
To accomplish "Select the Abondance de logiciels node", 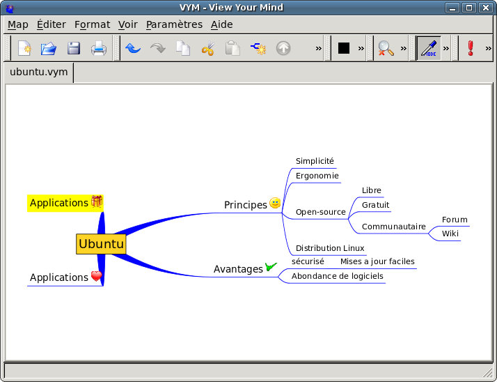I will coord(337,276).
